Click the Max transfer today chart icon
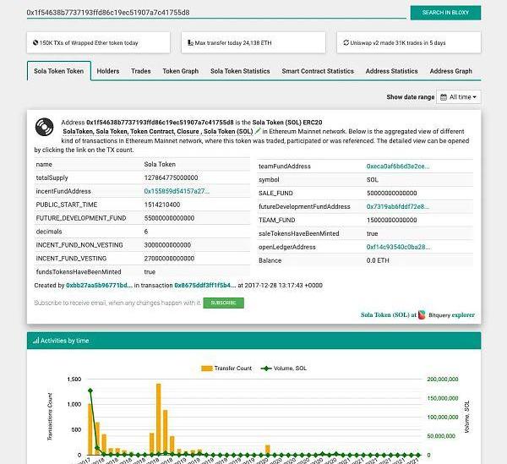This screenshot has height=464, width=507. click(189, 41)
